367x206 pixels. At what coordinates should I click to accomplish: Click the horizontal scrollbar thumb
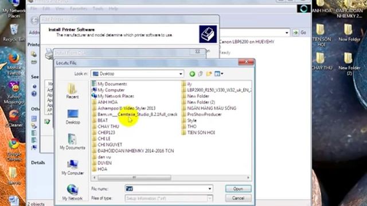point(134,177)
